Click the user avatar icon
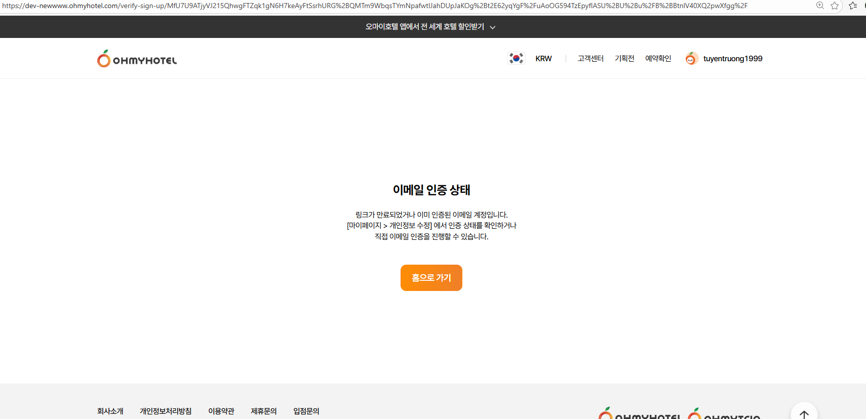 (691, 58)
